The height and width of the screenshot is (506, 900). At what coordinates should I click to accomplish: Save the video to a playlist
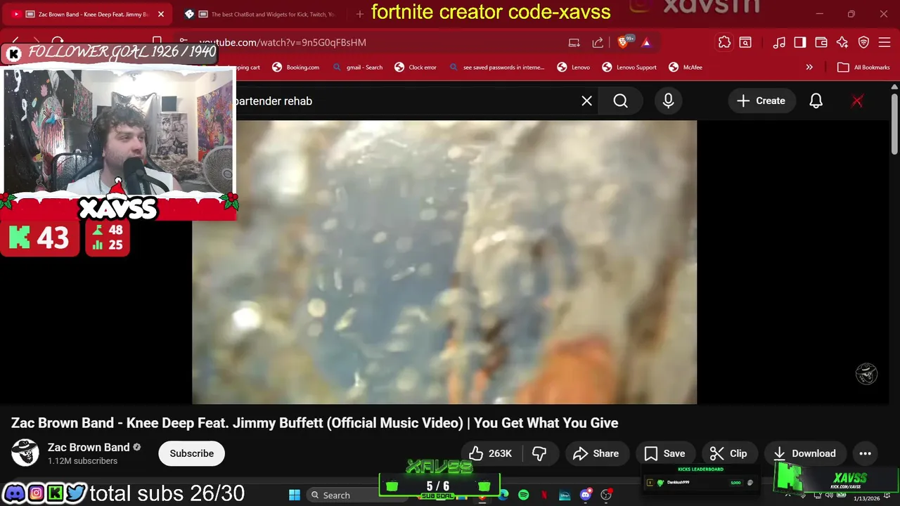pos(665,453)
